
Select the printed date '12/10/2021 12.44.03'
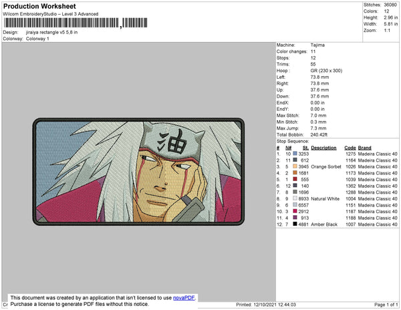275,305
